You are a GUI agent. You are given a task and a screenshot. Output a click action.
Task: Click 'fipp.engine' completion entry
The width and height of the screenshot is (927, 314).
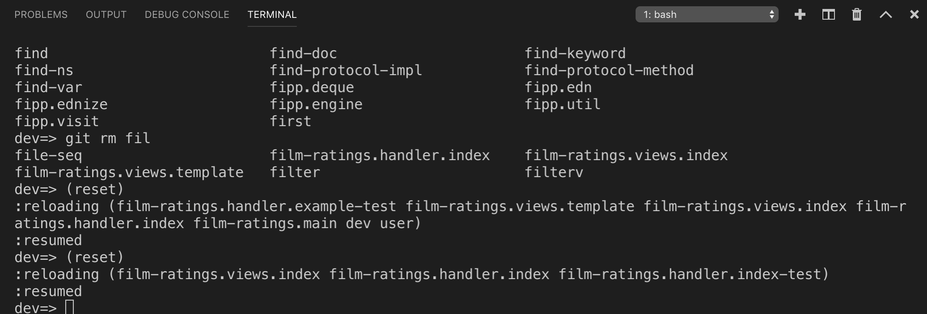click(x=316, y=104)
